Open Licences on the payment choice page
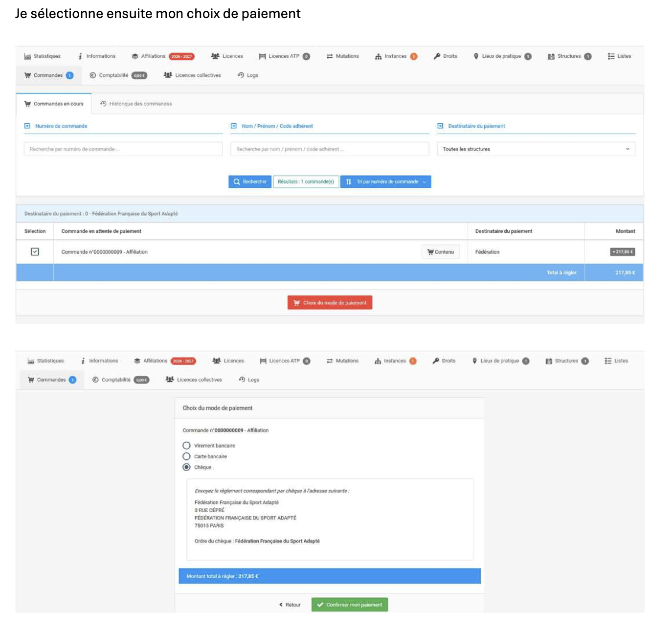 [228, 361]
